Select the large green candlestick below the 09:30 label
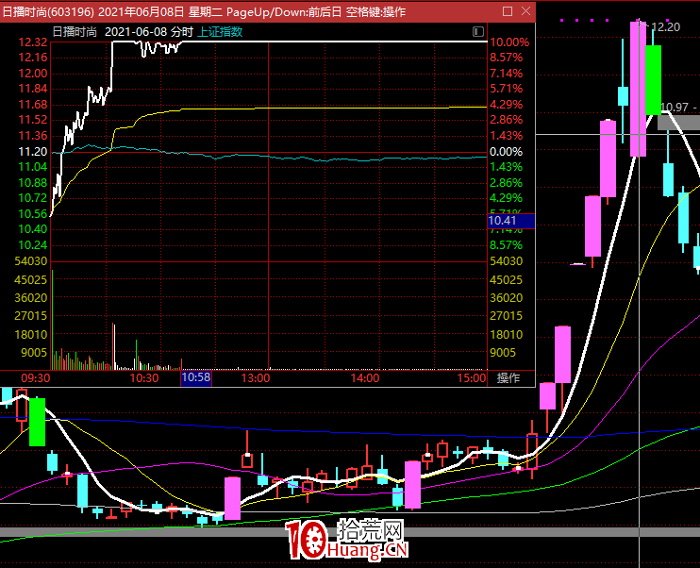Image resolution: width=700 pixels, height=568 pixels. click(x=37, y=422)
